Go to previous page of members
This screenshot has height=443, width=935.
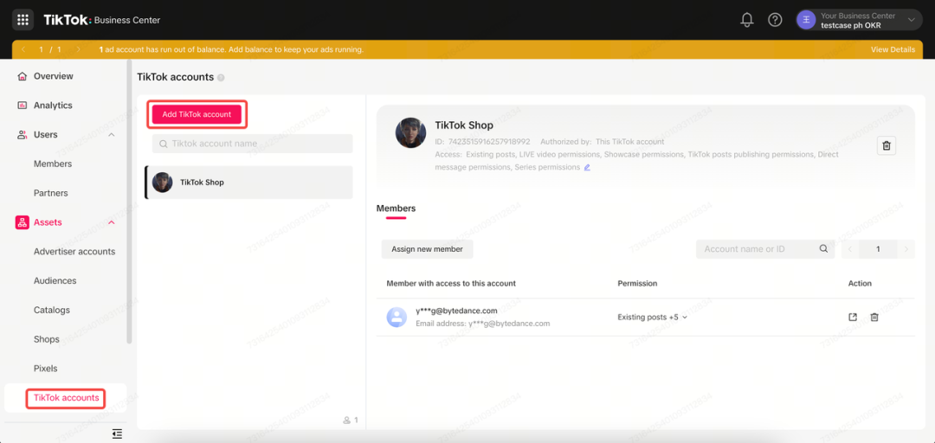coord(850,249)
